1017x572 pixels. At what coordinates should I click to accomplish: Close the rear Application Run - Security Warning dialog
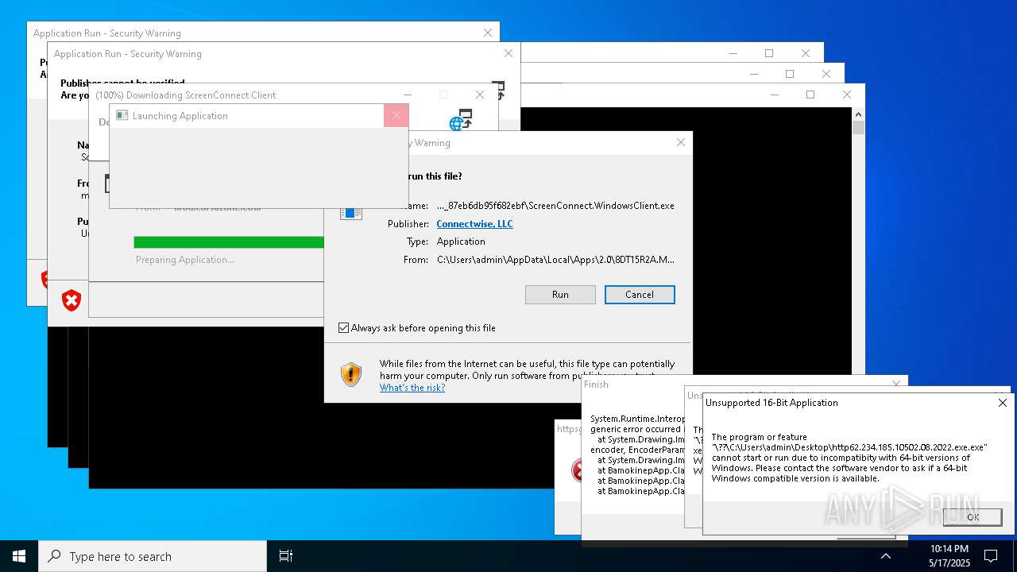pos(488,33)
